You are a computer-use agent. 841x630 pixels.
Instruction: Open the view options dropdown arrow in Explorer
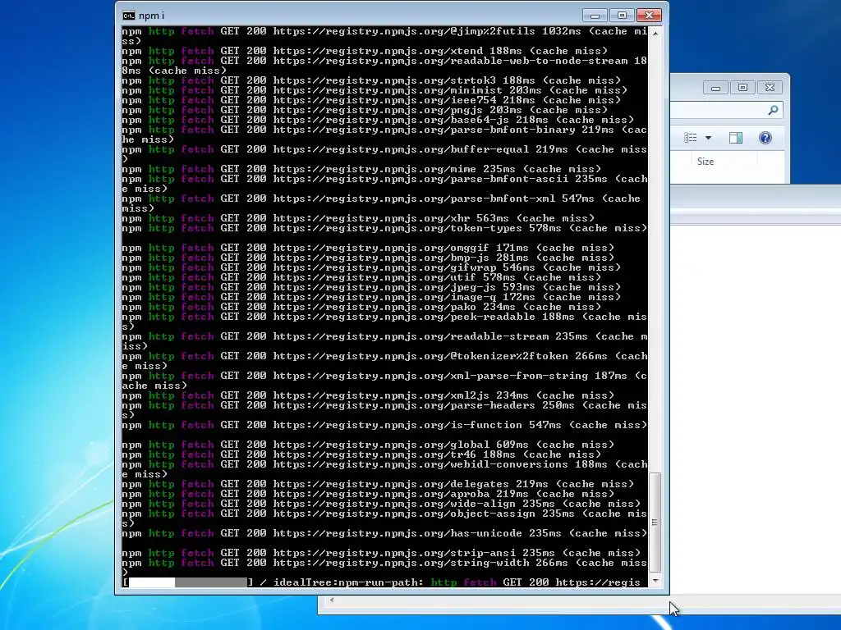(708, 138)
